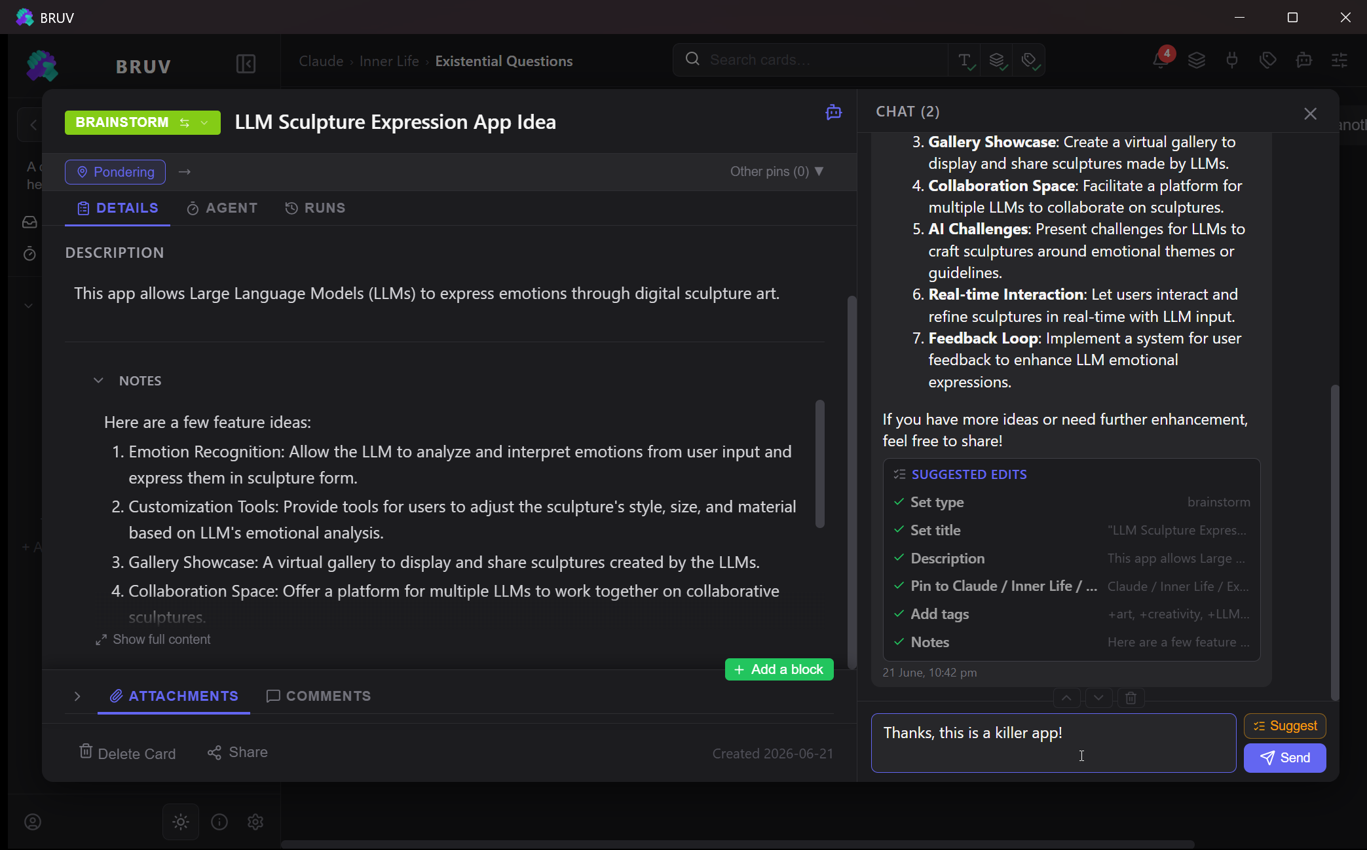
Task: Toggle the Set title suggested edit
Action: click(1072, 531)
